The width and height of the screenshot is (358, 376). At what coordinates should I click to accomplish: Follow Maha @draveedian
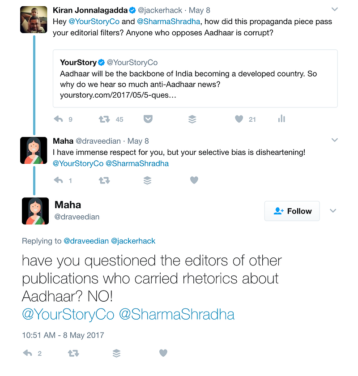pyautogui.click(x=292, y=211)
